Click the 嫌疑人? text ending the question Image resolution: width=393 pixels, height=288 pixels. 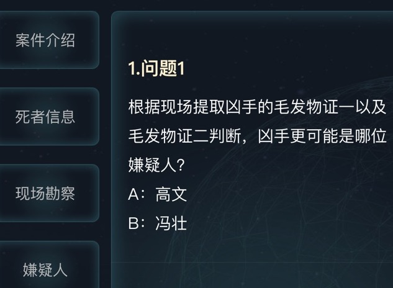(x=159, y=165)
